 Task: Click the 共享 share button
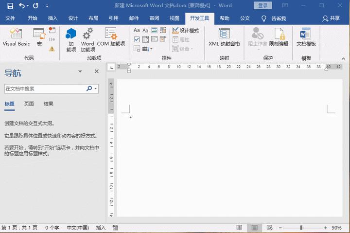(x=331, y=18)
